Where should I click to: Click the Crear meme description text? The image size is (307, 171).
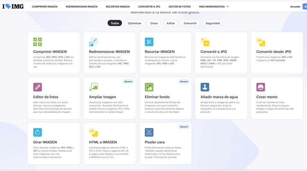coord(275,107)
